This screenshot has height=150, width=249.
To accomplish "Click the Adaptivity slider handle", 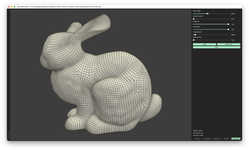I will [x=228, y=24].
